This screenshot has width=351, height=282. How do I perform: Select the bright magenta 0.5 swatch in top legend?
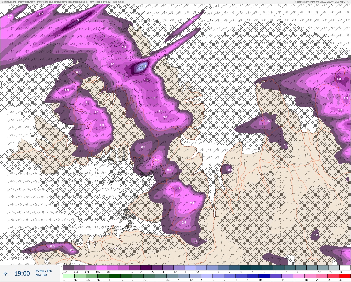coord(101,267)
